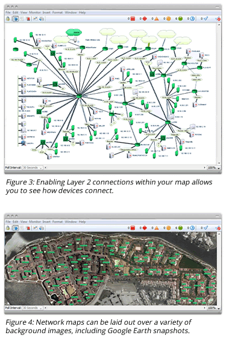The image size is (226, 338).
Task: Click the lock icon in the top map window
Action: [x=8, y=19]
